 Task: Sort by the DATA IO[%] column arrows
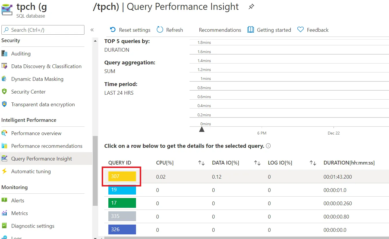click(x=257, y=163)
